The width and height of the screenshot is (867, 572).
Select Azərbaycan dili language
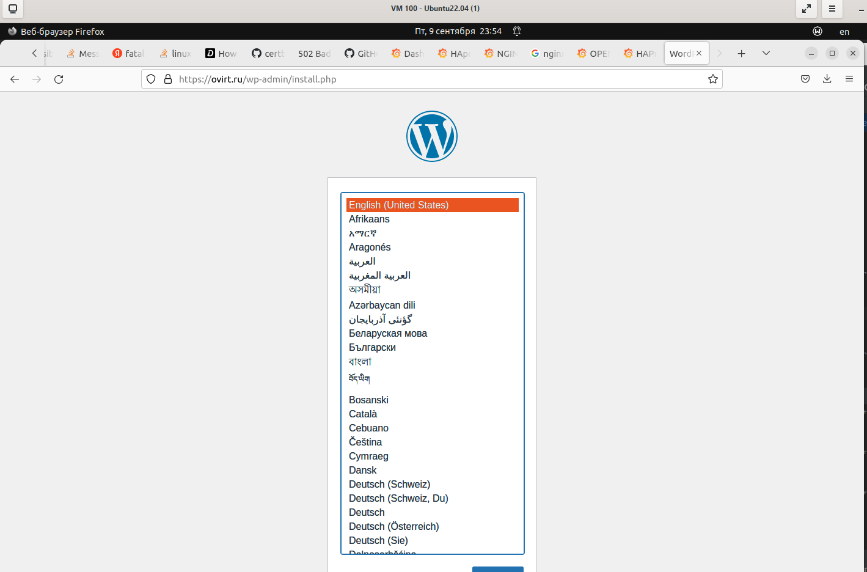433,305
